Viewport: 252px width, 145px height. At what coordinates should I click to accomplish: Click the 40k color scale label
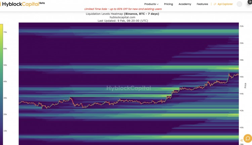click(x=5, y=81)
